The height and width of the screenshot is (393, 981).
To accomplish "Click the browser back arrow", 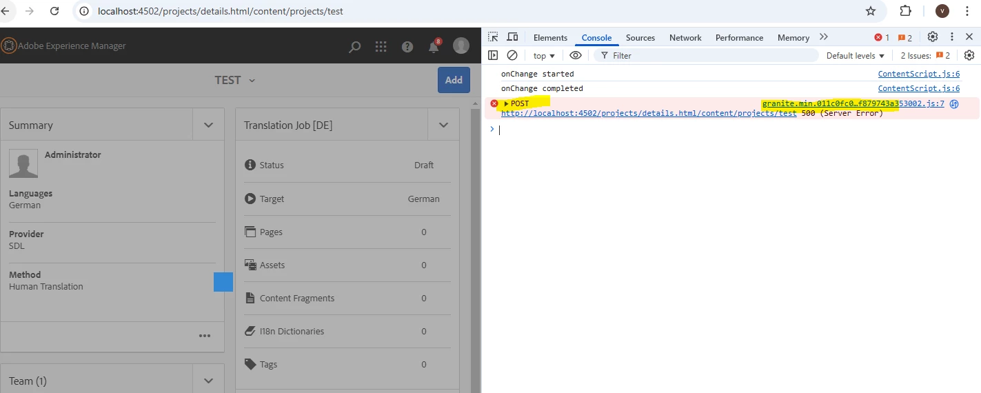I will click(6, 11).
